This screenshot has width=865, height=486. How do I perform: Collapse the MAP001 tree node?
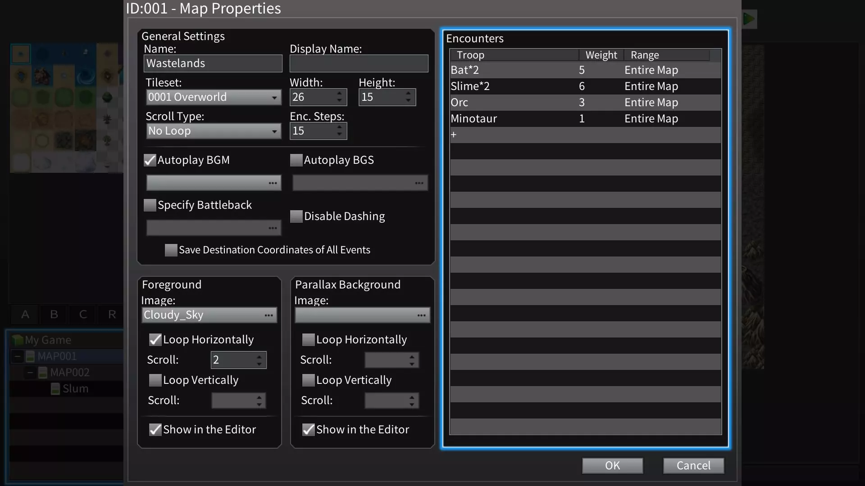(x=18, y=356)
